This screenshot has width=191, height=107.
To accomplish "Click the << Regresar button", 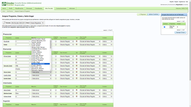I will pos(142,14).
